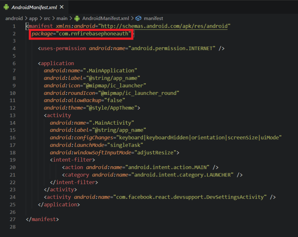Open the xmlns schemas.android.com URL link
298x237 pixels.
coord(164,26)
